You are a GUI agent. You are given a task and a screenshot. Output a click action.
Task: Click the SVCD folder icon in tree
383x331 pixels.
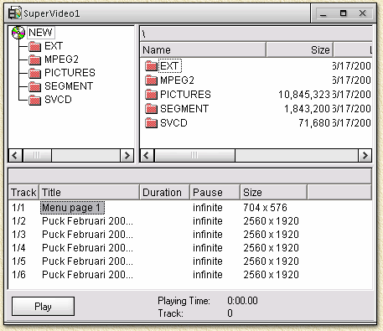point(35,100)
